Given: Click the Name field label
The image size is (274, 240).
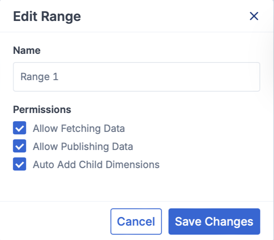Looking at the screenshot, I should (x=27, y=51).
